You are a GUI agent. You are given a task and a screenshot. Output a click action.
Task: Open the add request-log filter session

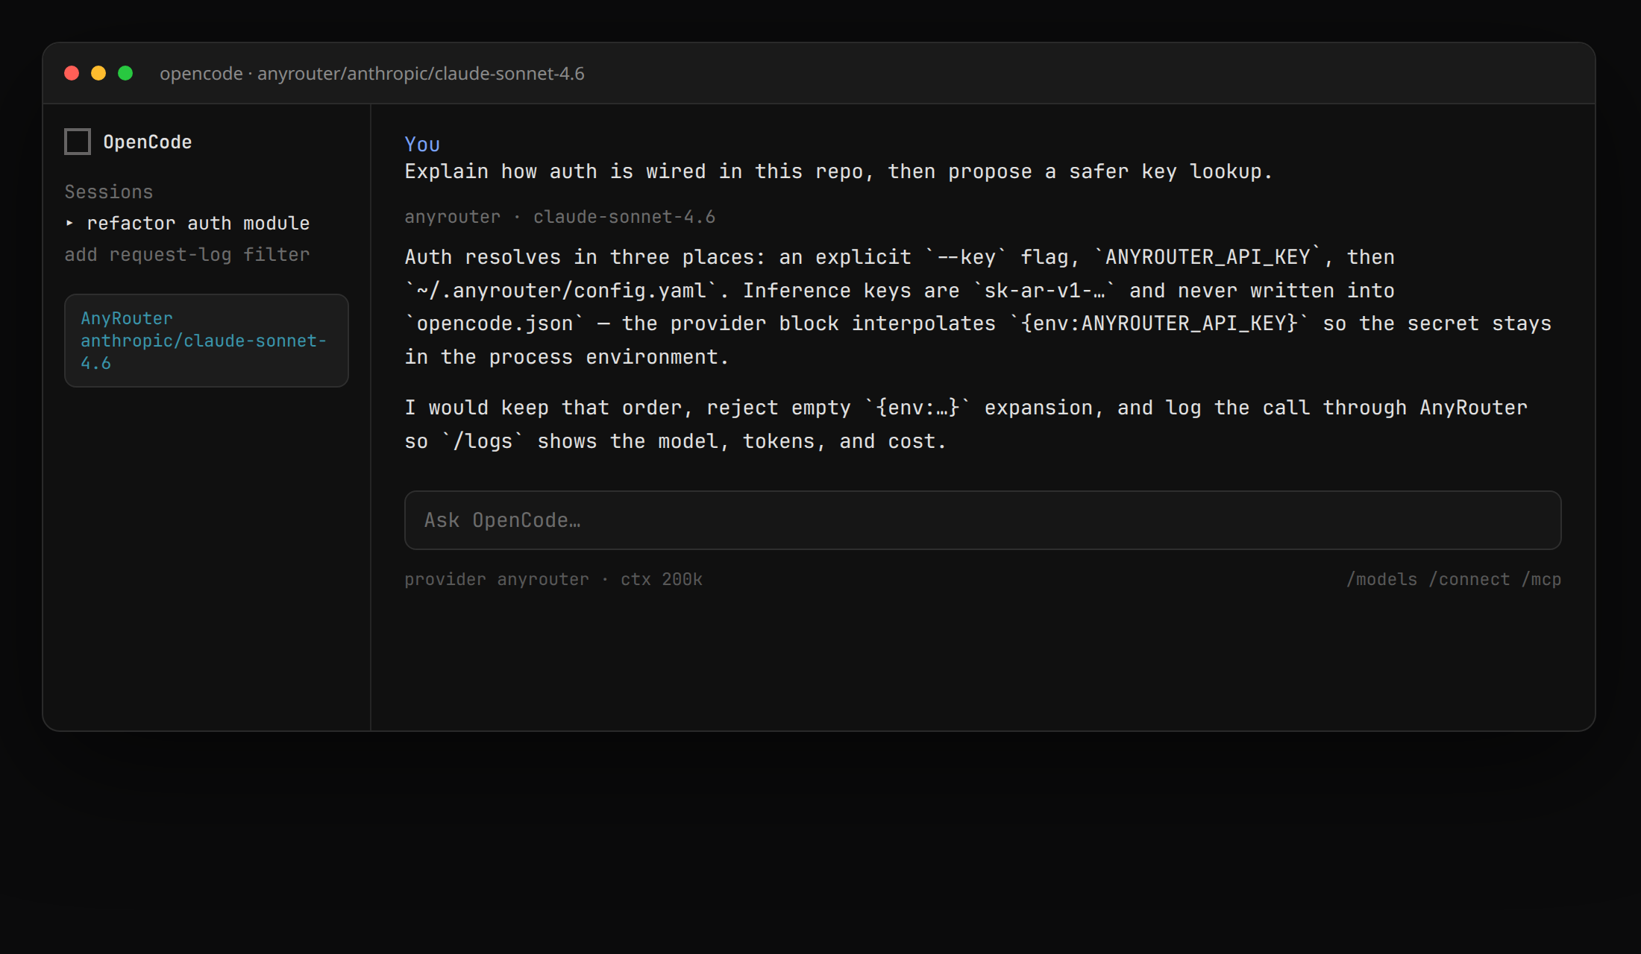(x=186, y=254)
